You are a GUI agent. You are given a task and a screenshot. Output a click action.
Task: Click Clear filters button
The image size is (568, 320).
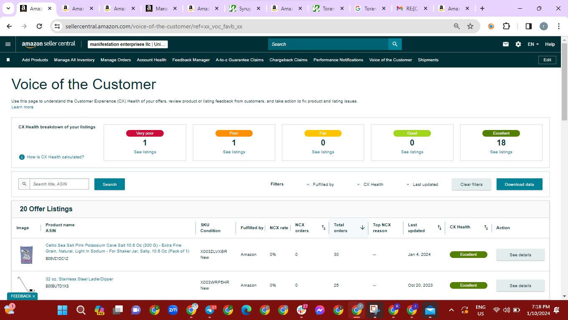[x=472, y=184]
